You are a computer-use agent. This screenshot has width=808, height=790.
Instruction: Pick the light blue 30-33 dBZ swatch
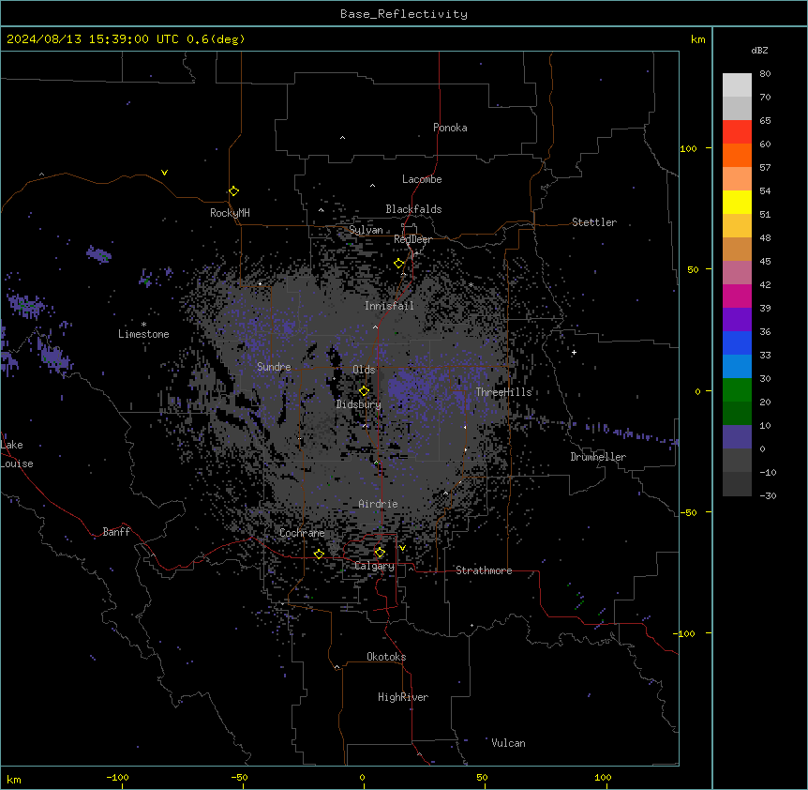737,367
